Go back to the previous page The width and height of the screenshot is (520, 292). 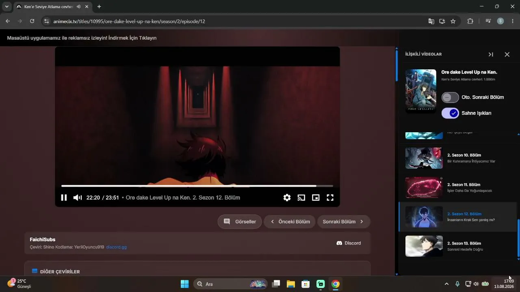pyautogui.click(x=8, y=21)
